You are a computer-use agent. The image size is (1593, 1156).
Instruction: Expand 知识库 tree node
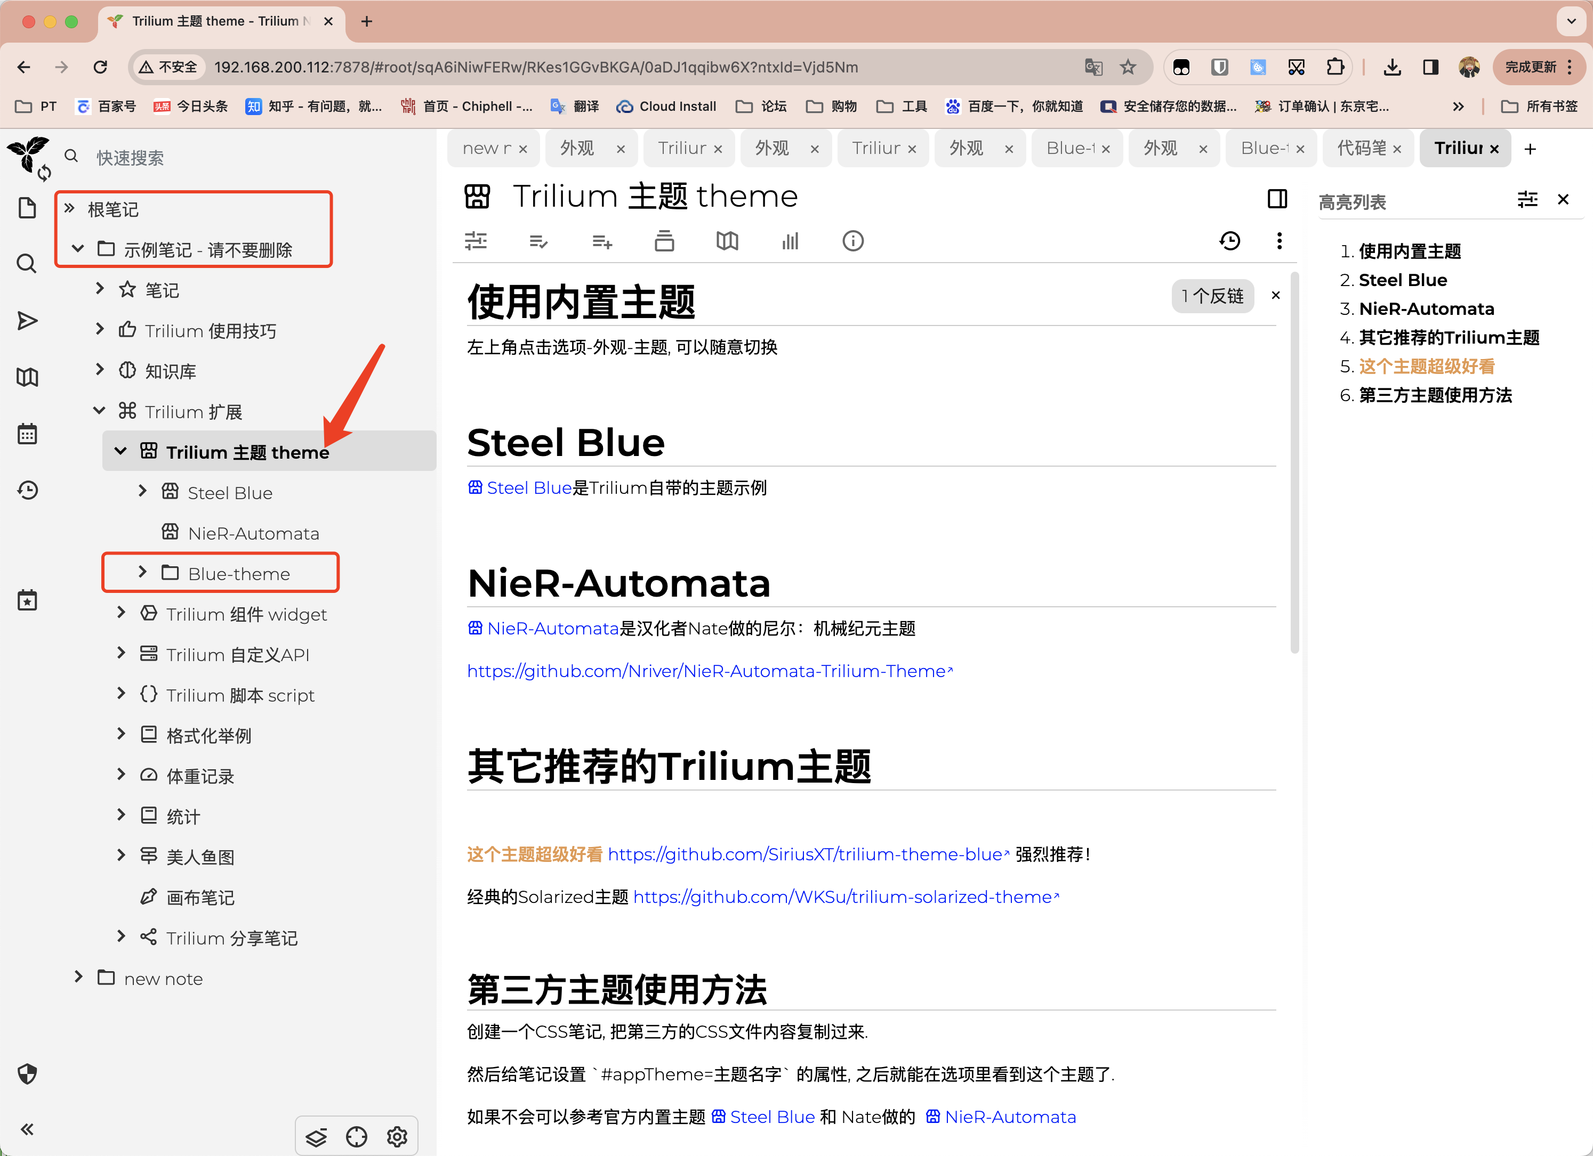[x=99, y=369]
